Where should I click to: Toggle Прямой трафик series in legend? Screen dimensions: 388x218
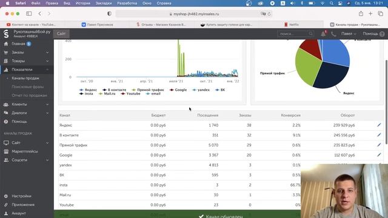[x=148, y=90]
